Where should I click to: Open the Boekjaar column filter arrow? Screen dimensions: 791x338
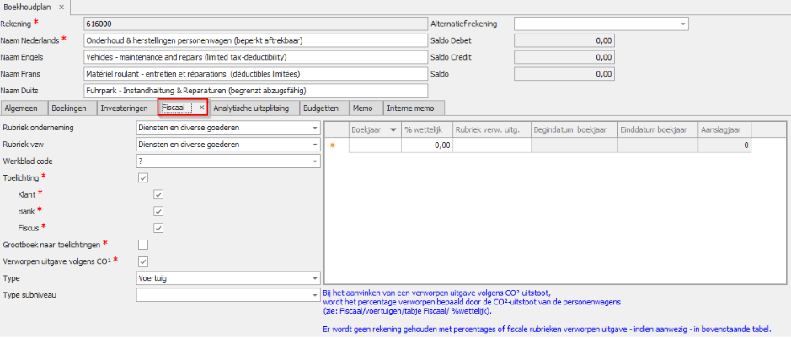click(x=393, y=130)
